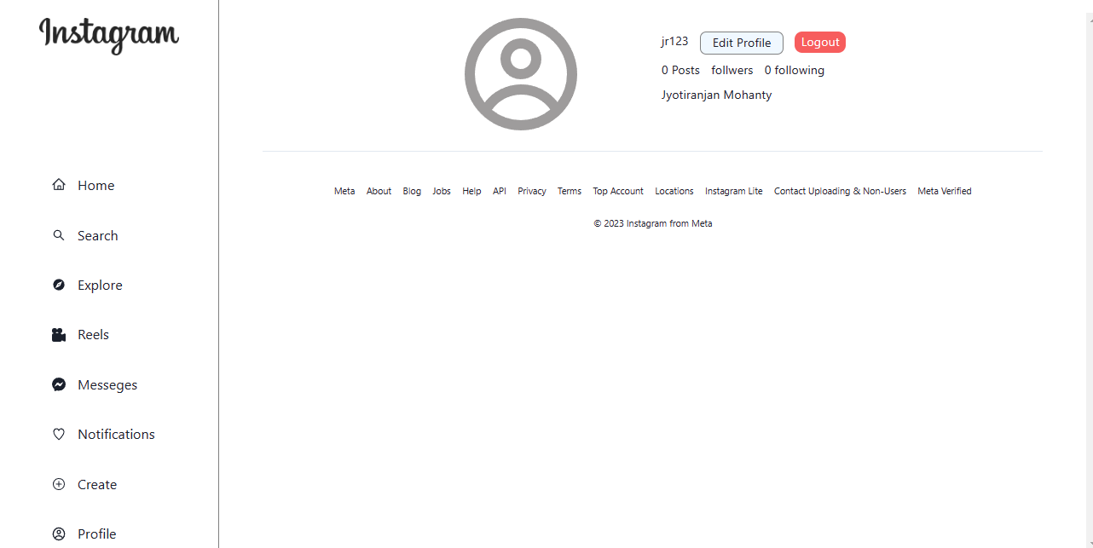Open the Terms footer link
This screenshot has width=1093, height=548.
point(570,191)
